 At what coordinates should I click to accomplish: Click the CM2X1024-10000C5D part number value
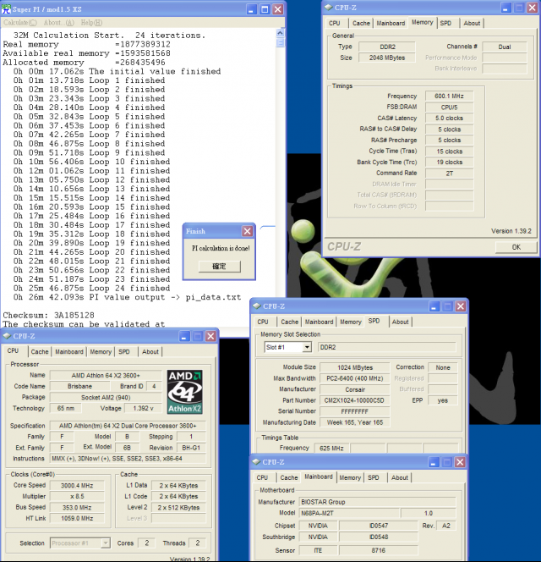[x=354, y=400]
